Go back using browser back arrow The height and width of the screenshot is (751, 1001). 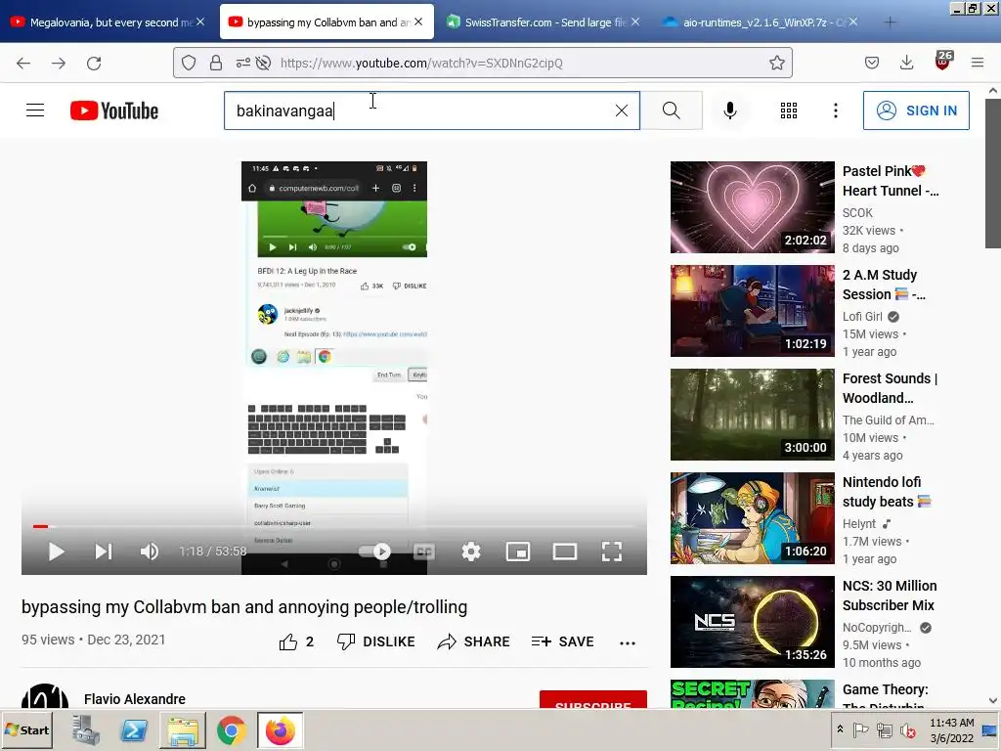23,63
